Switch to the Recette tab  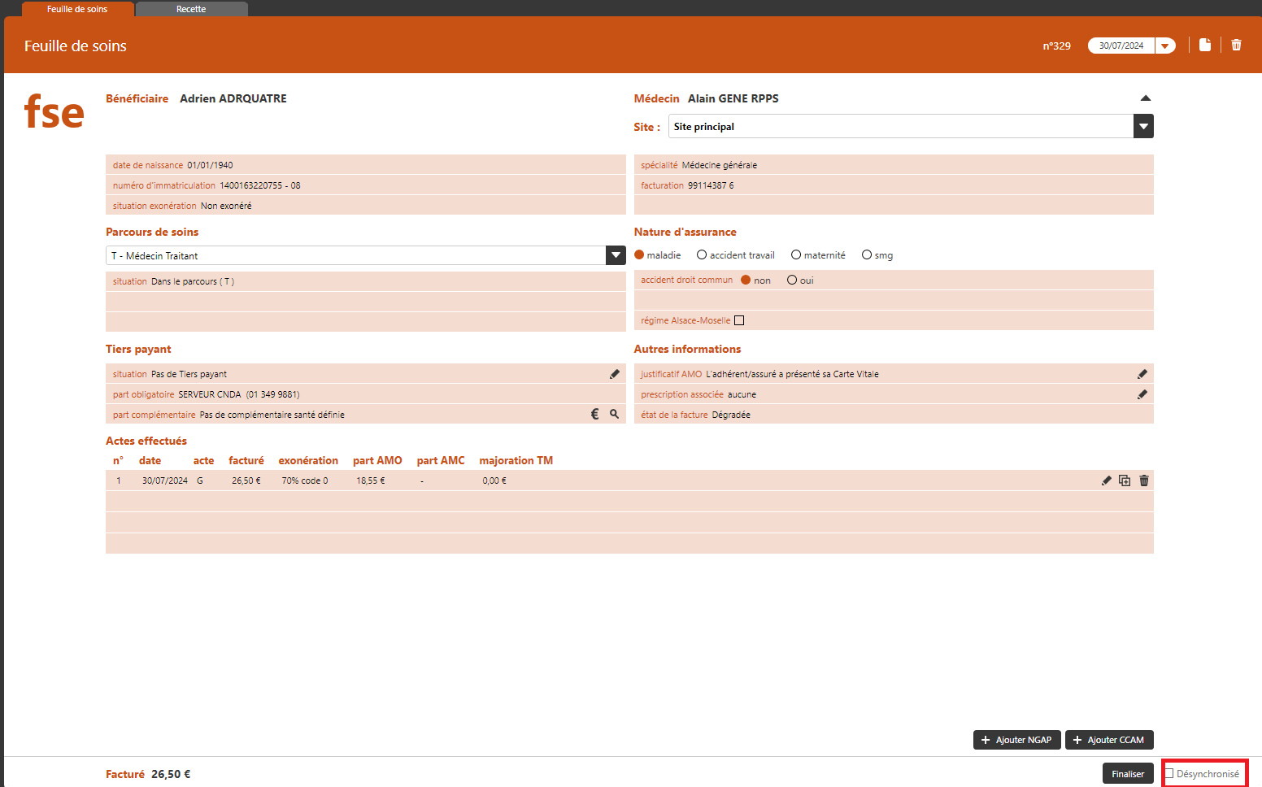191,9
